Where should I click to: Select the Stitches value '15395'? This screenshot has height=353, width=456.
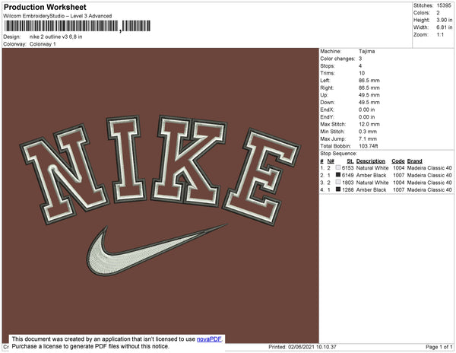(x=444, y=5)
